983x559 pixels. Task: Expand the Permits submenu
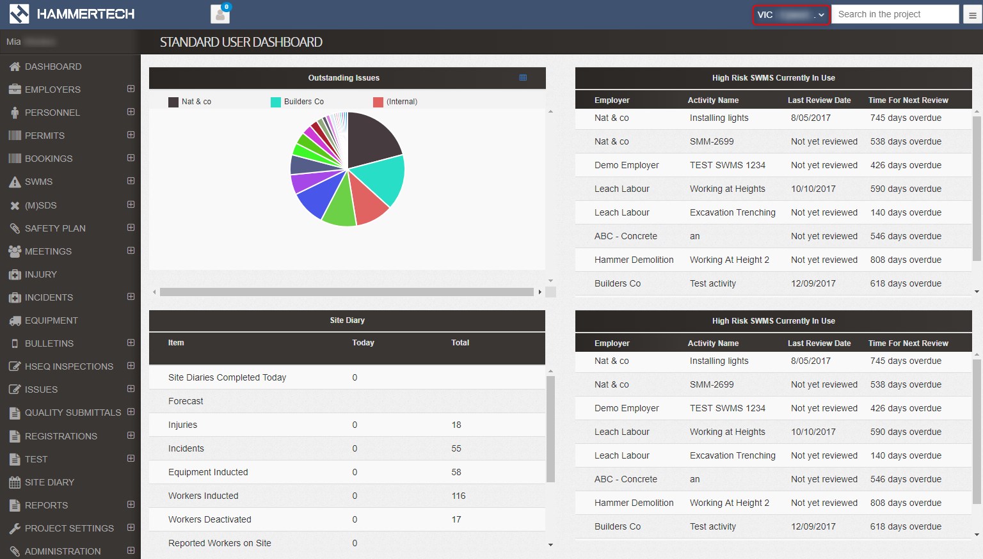[131, 135]
